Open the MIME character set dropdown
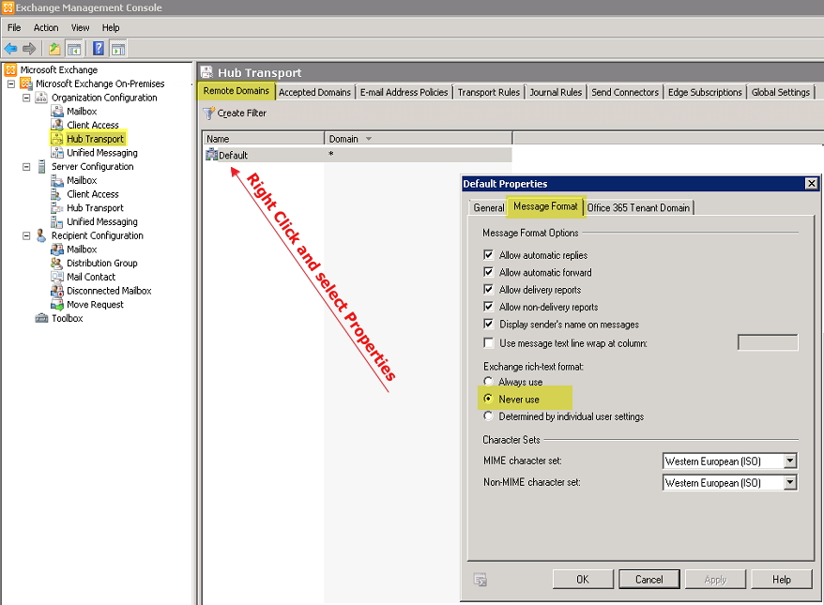The image size is (824, 605). (790, 461)
